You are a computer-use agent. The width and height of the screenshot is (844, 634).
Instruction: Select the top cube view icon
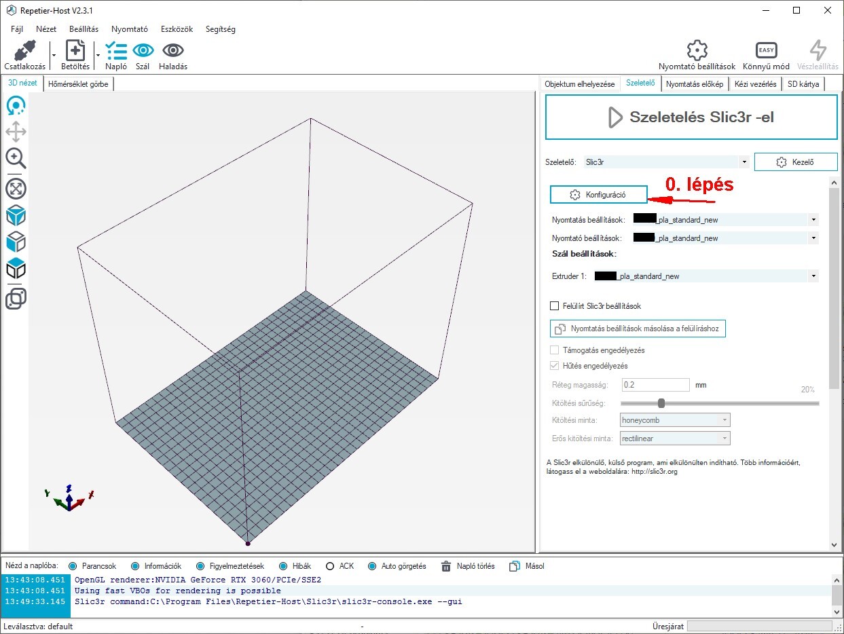[16, 268]
